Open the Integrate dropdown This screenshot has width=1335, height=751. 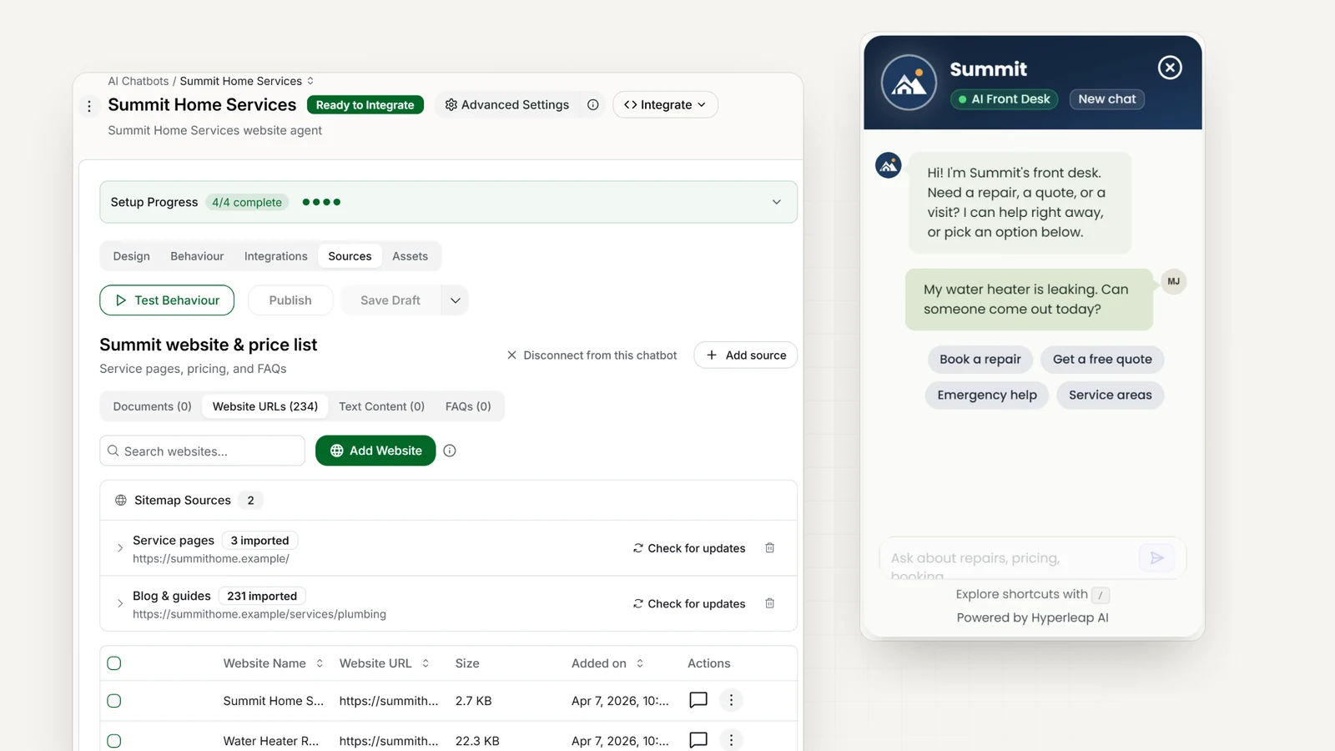[x=665, y=105]
